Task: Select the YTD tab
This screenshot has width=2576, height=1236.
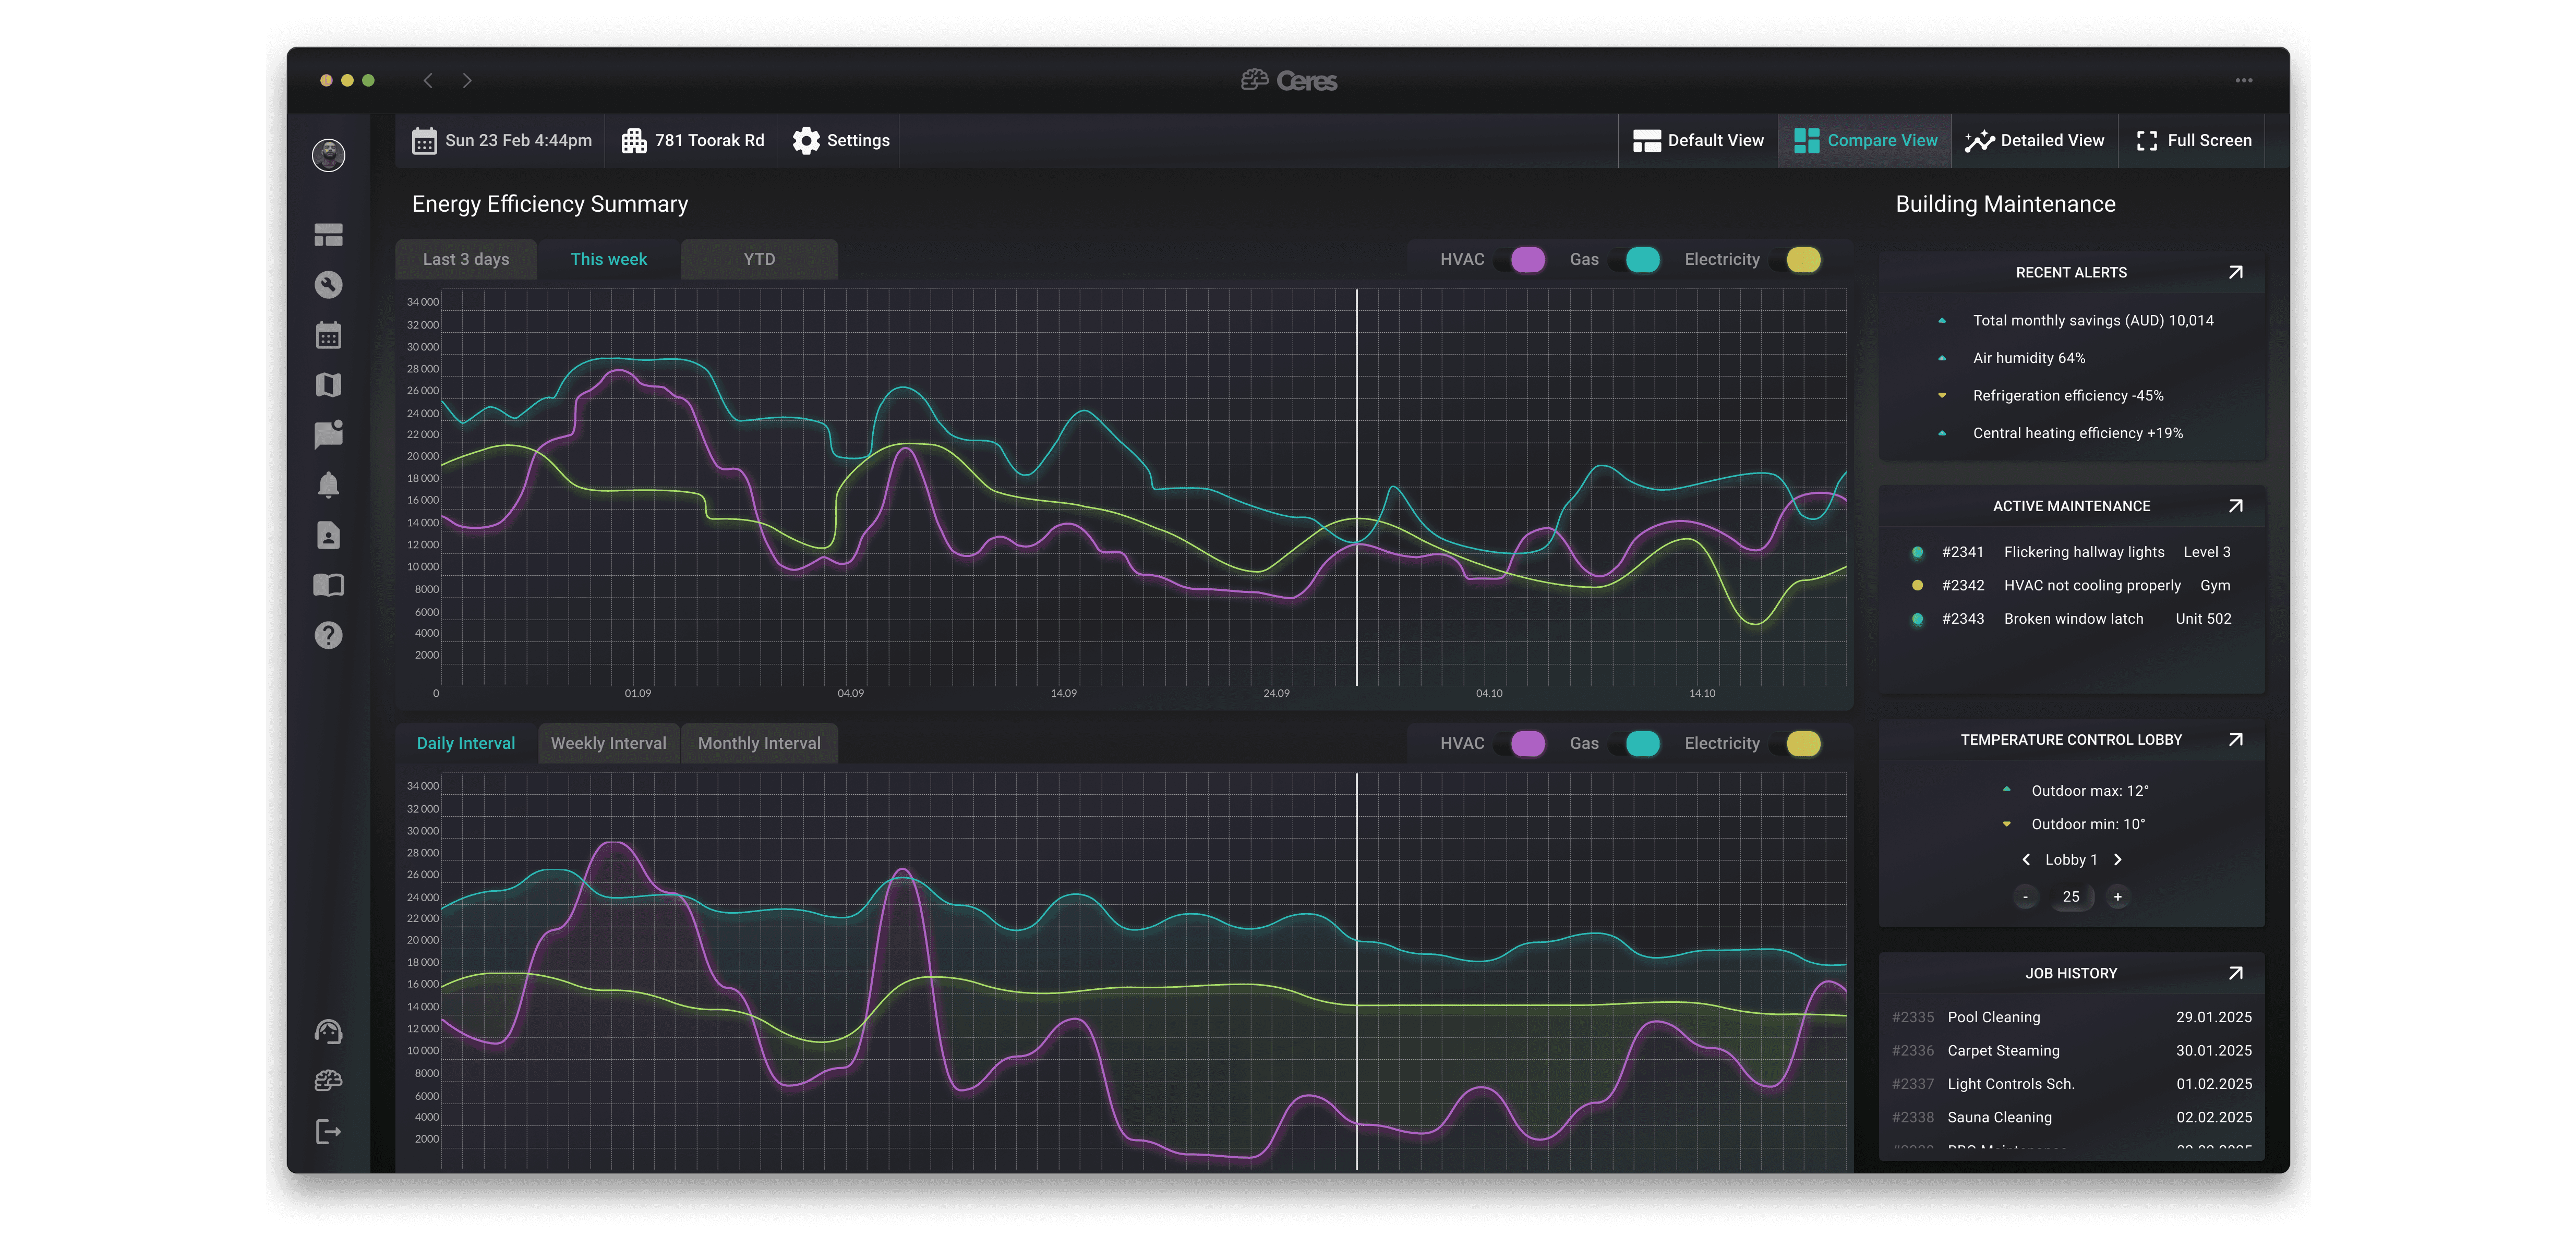Action: point(759,260)
